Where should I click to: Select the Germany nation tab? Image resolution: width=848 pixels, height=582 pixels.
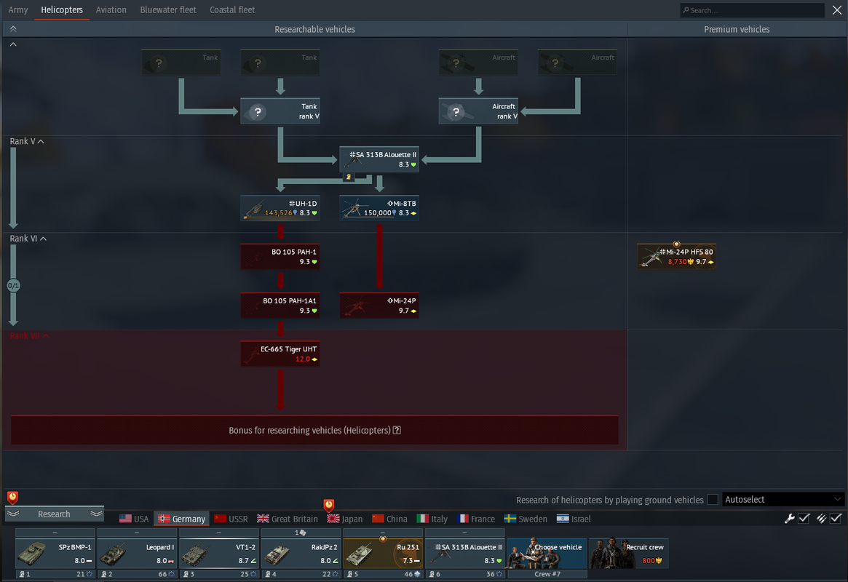click(x=182, y=519)
